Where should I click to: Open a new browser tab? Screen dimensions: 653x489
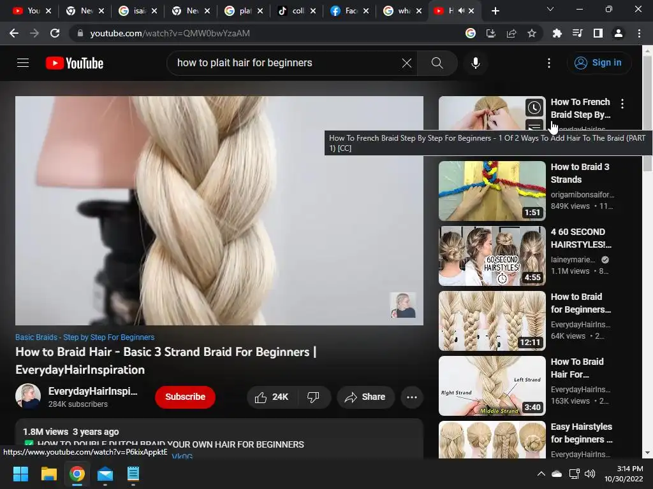(x=495, y=11)
